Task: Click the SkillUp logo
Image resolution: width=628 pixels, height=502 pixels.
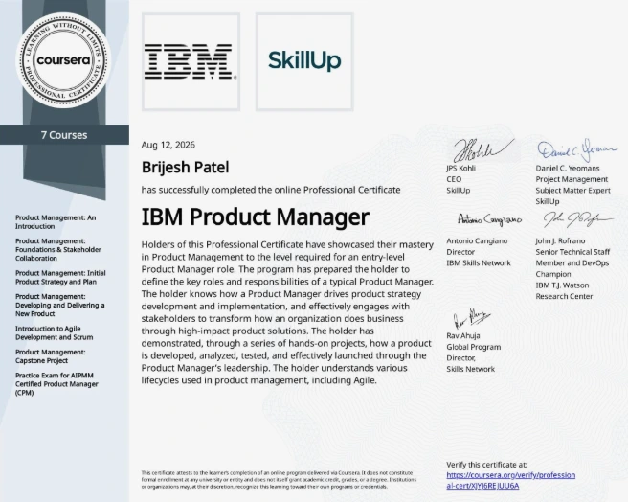Action: pos(304,61)
